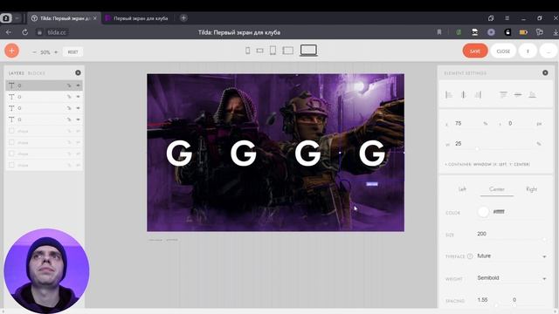Align element to right edge
559x314 pixels.
tap(478, 95)
